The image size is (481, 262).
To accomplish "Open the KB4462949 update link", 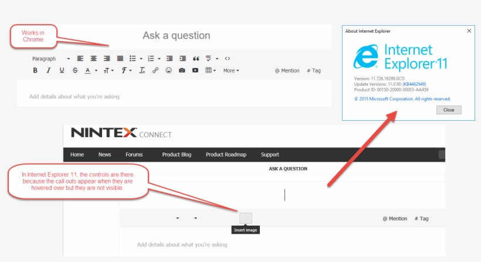I will click(414, 84).
